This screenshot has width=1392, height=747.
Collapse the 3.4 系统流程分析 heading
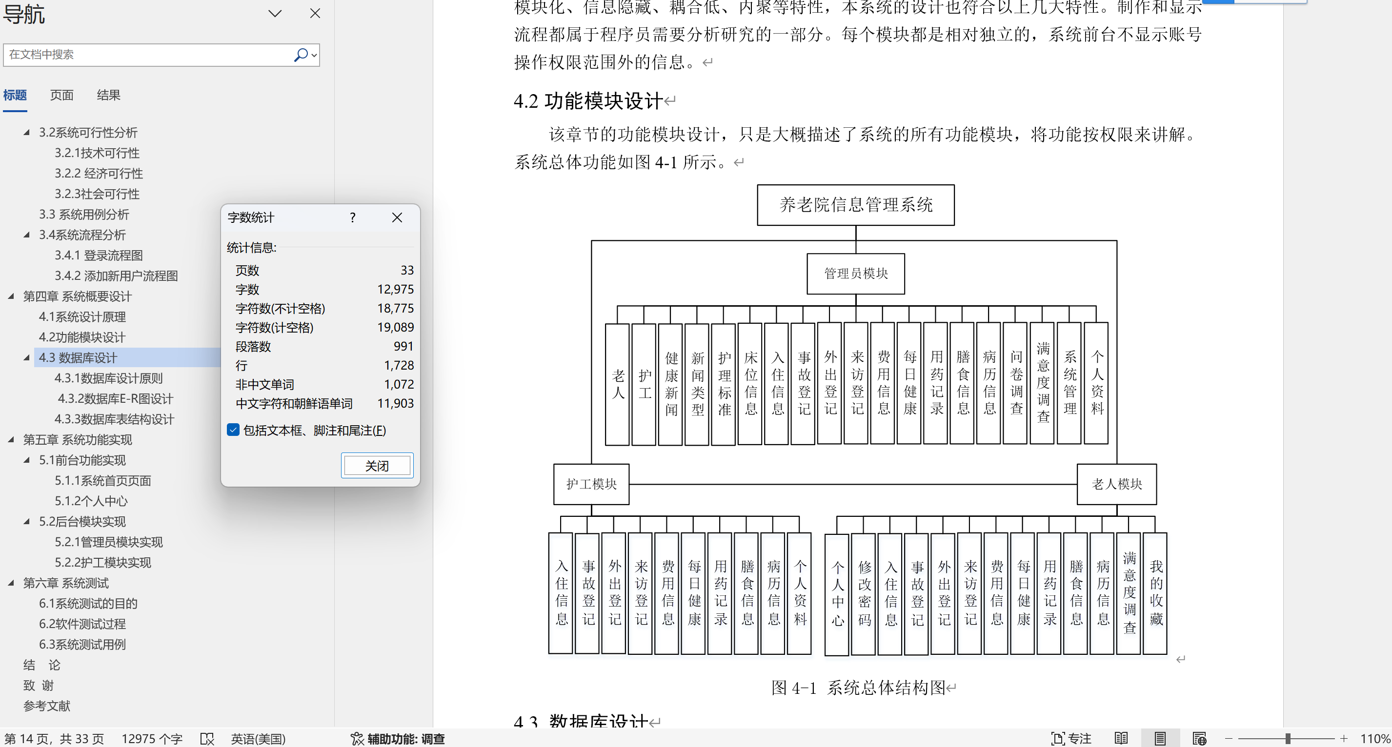pyautogui.click(x=26, y=235)
